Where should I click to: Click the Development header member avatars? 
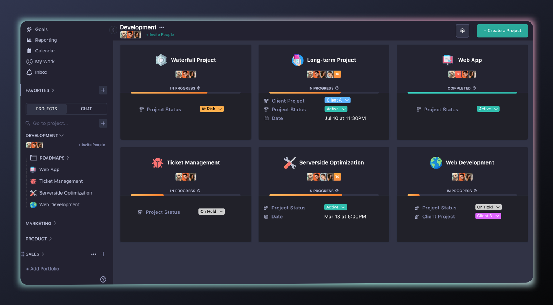click(130, 35)
